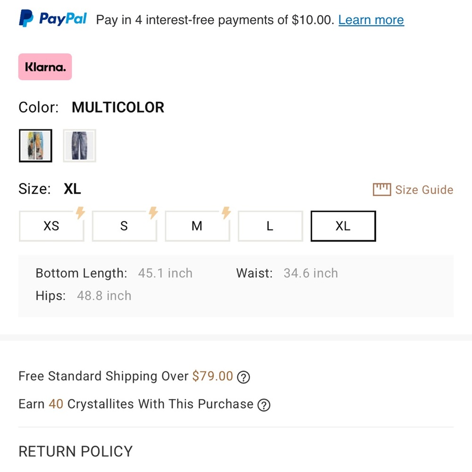The width and height of the screenshot is (472, 472).
Task: Select the blue jeans color option
Action: point(79,145)
